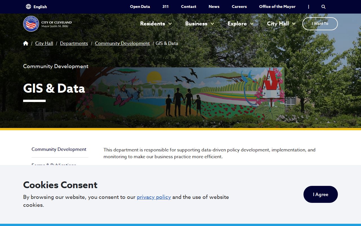This screenshot has width=361, height=226.
Task: Accept cookies with I Agree button
Action: click(321, 194)
